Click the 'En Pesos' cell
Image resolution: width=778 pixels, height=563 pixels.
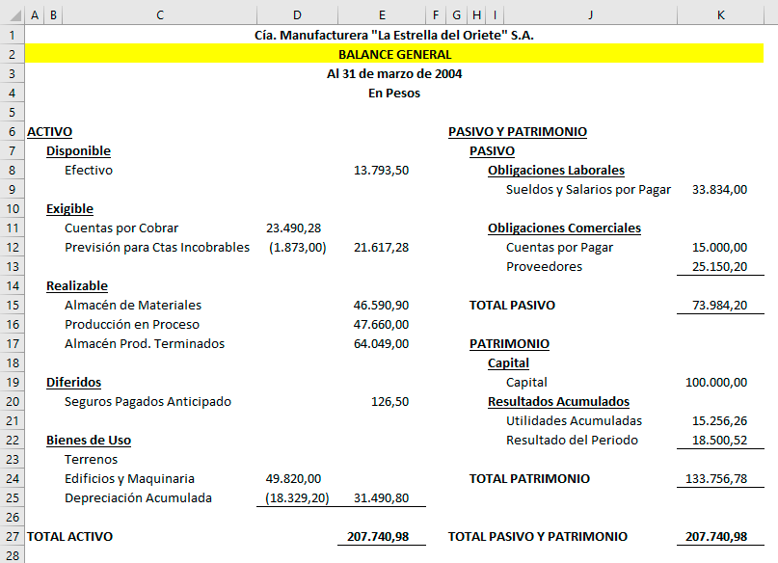394,94
